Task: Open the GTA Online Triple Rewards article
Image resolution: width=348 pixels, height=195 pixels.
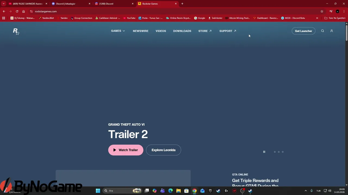Action: pyautogui.click(x=255, y=183)
